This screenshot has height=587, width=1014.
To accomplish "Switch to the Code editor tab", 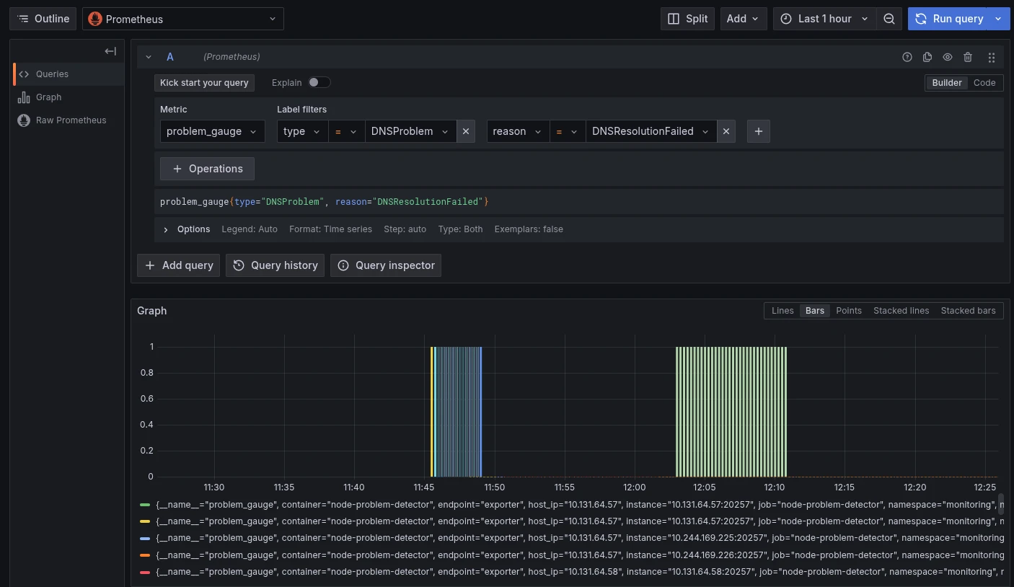I will click(x=984, y=82).
